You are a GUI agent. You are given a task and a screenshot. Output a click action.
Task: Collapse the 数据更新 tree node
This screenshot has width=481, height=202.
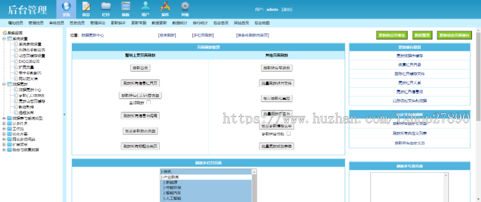pos(4,84)
